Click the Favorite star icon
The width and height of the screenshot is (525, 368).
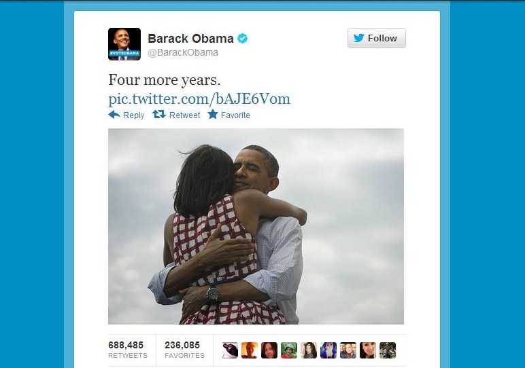[213, 114]
